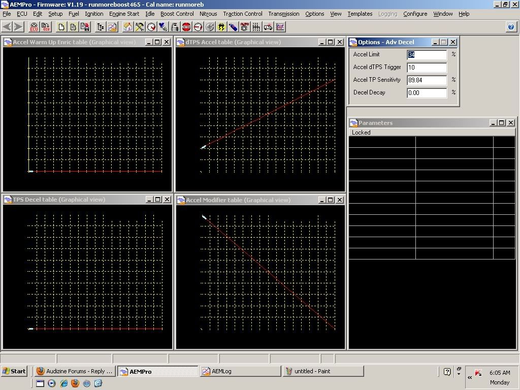Switch to Audizine Forums taskbar window

pyautogui.click(x=75, y=371)
